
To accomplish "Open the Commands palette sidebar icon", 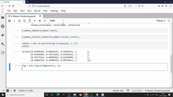I will point(3,35).
